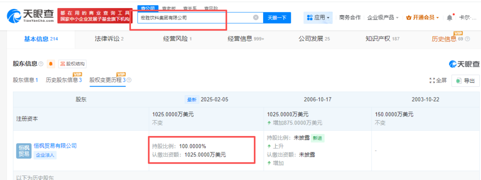Switch to the 公司发展 tab

pyautogui.click(x=314, y=39)
